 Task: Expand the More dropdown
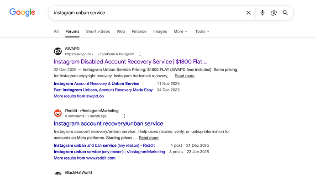coord(180,32)
